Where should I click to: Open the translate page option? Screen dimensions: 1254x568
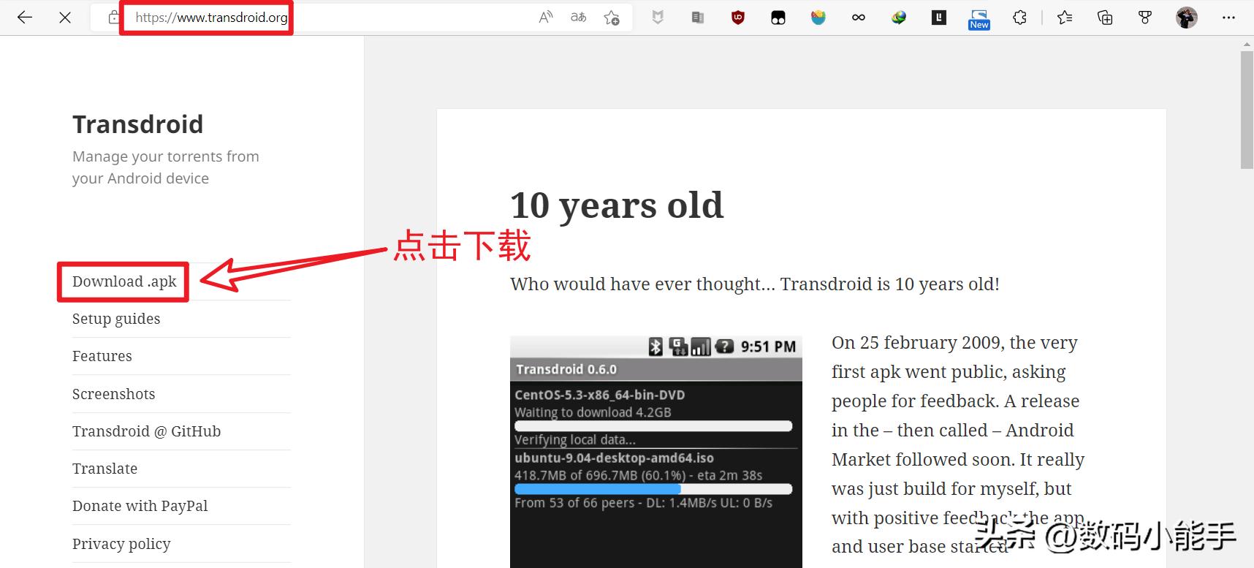point(579,18)
